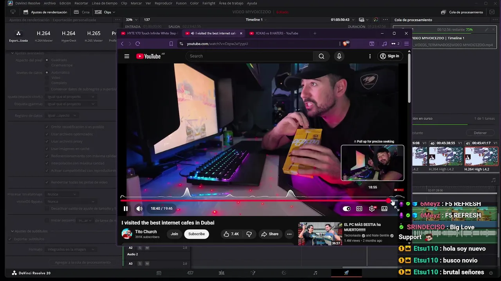501x281 pixels.
Task: Select Cinemascope pixel aspect radio
Action: [x=47, y=65]
